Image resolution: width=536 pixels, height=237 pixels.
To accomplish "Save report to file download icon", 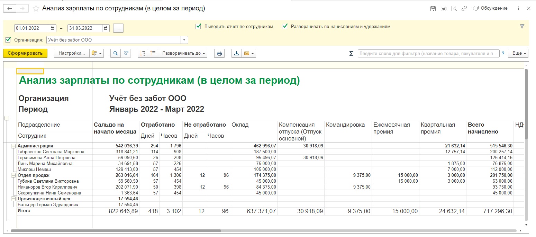I will click(237, 53).
